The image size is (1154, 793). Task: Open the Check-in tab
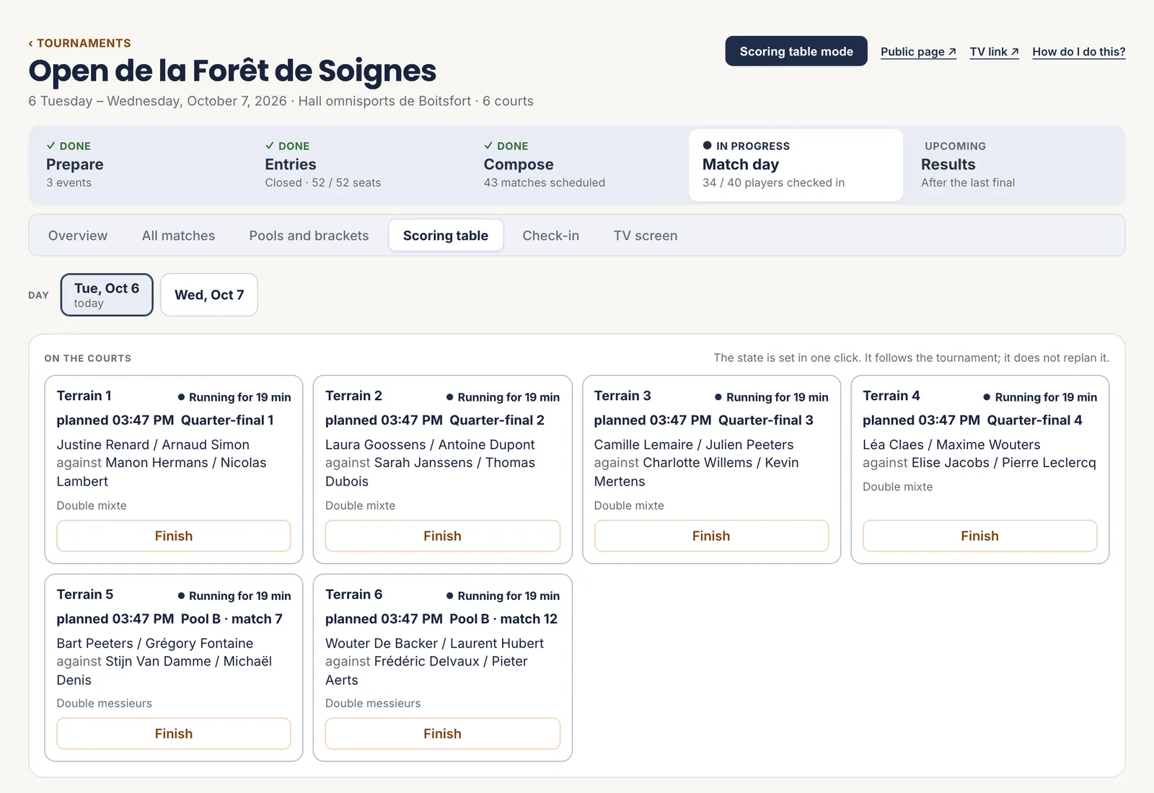(x=551, y=236)
